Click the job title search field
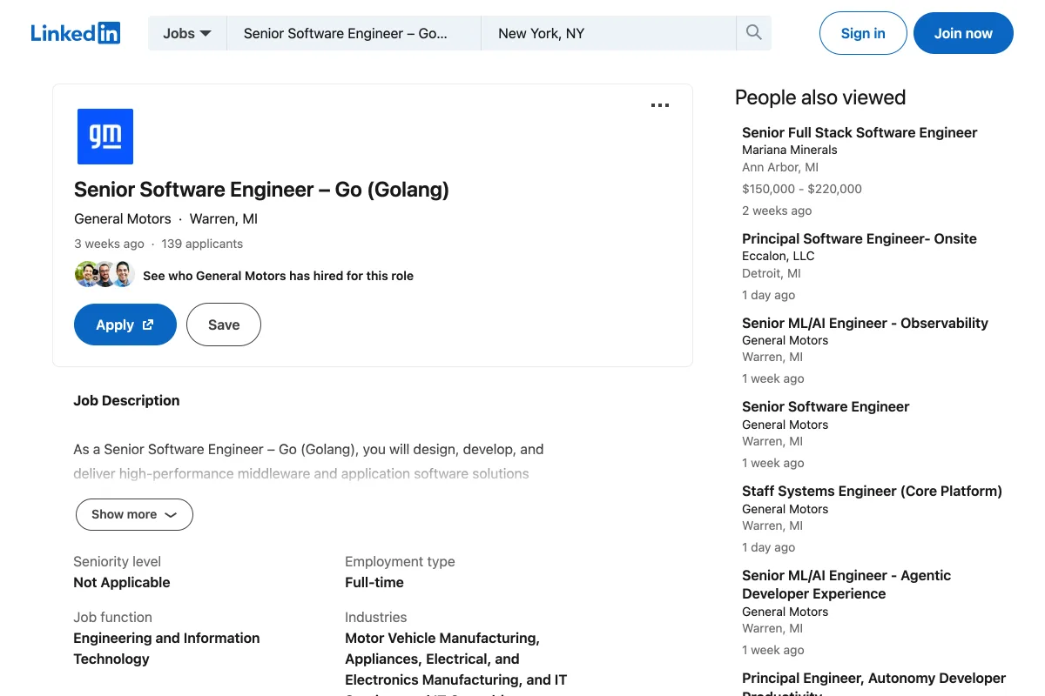Screen dimensions: 1045x696 point(354,33)
